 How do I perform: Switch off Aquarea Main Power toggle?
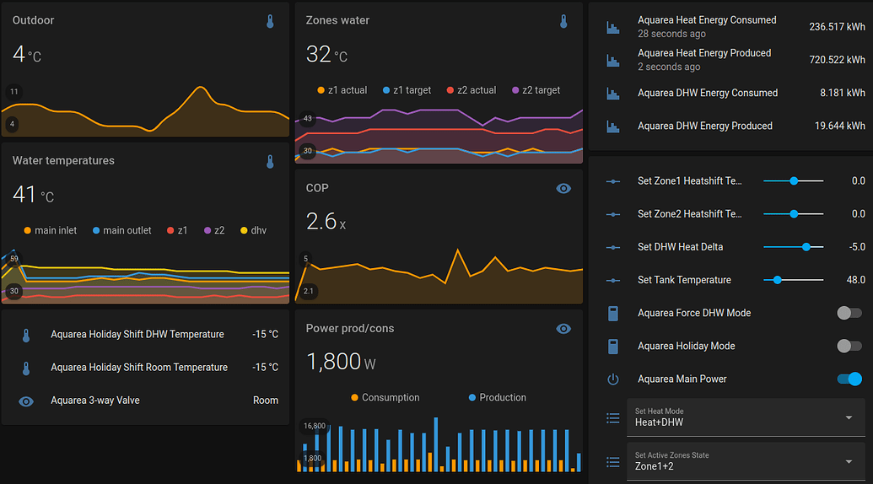pyautogui.click(x=849, y=379)
